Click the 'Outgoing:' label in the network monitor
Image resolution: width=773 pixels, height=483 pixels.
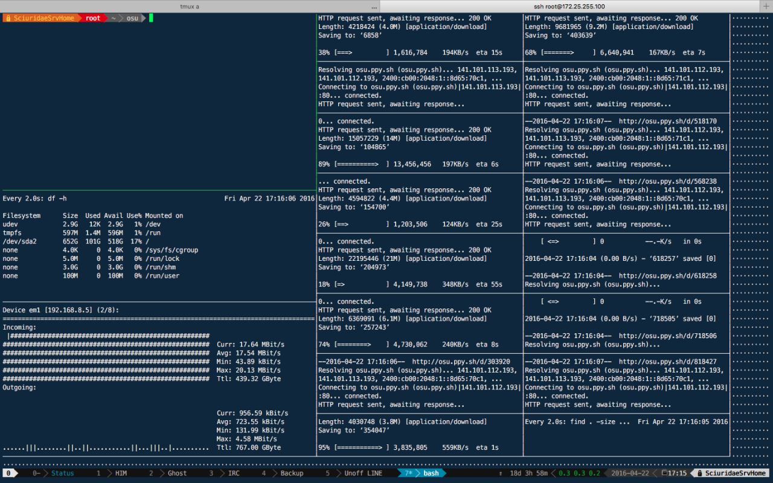[19, 388]
